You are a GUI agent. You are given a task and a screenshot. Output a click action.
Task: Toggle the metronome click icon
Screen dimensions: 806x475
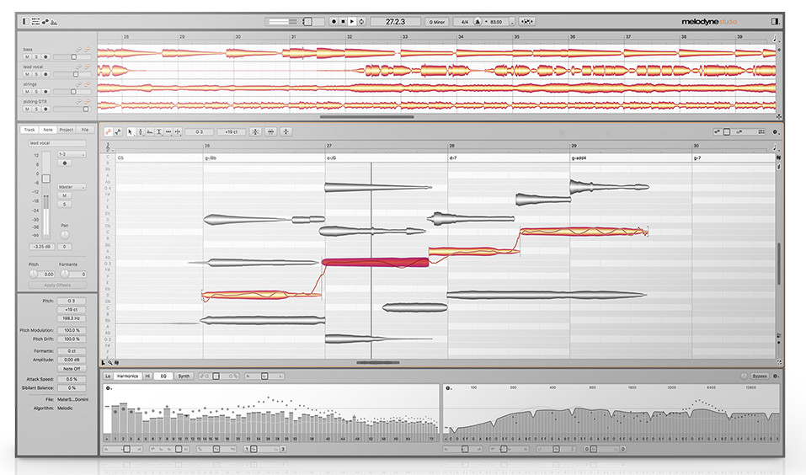pos(478,22)
